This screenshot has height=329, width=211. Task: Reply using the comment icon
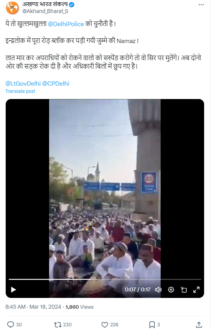point(10,325)
